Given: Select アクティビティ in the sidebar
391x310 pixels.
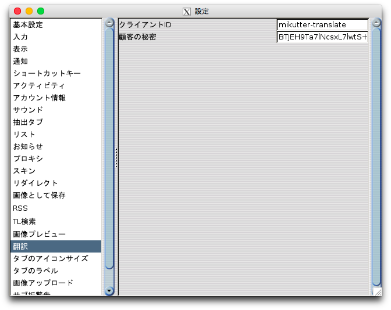Looking at the screenshot, I should pyautogui.click(x=56, y=85).
